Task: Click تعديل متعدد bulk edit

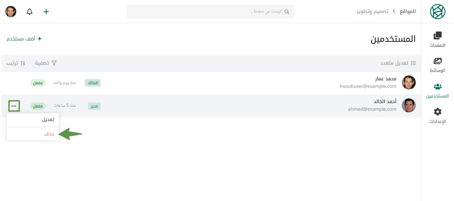Action: (398, 63)
